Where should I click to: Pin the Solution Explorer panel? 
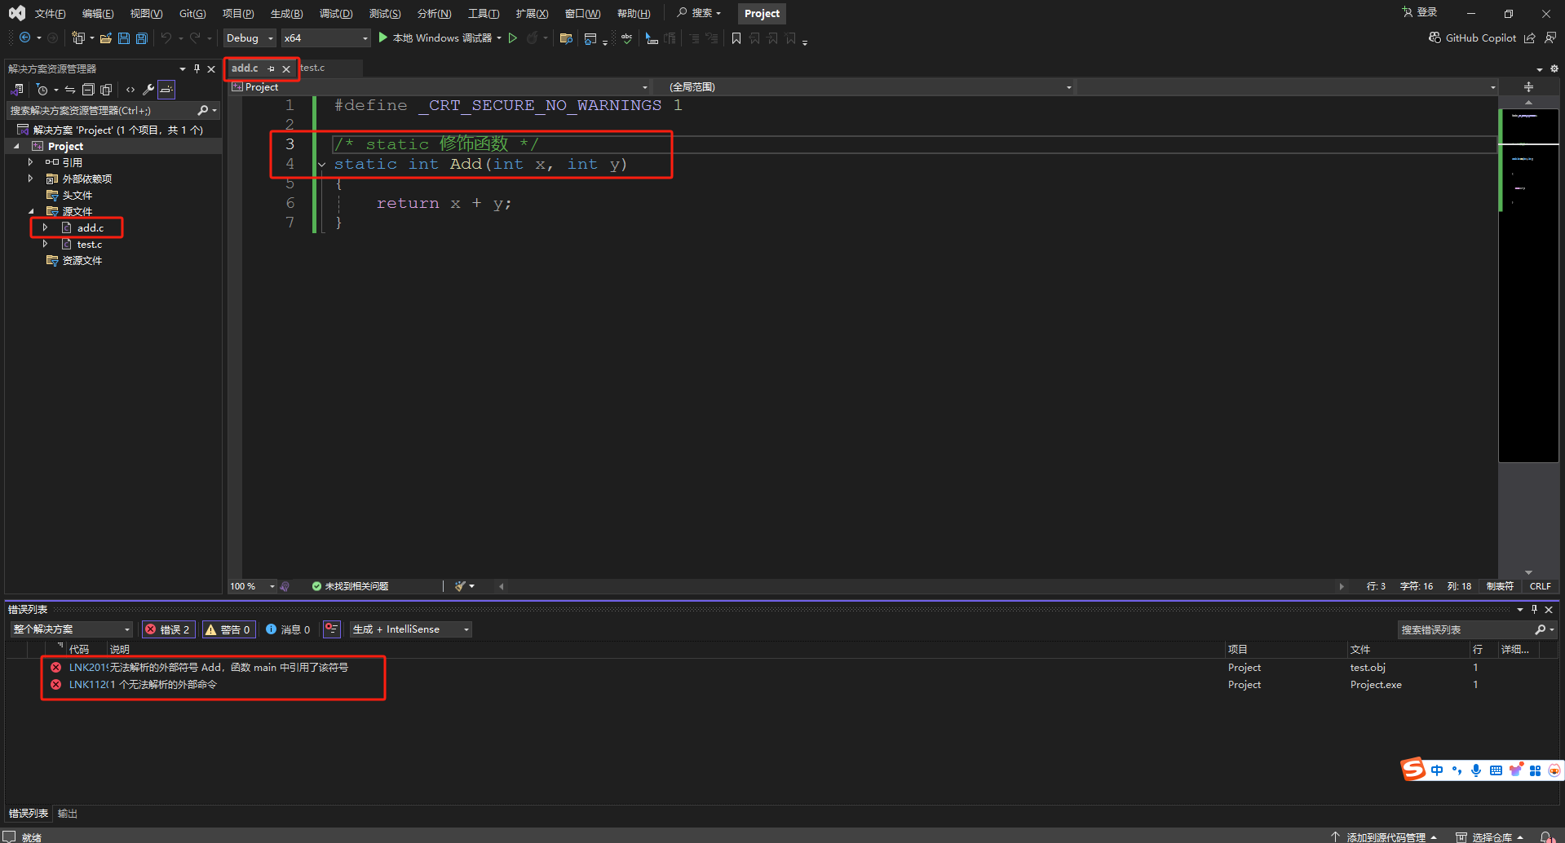coord(197,68)
